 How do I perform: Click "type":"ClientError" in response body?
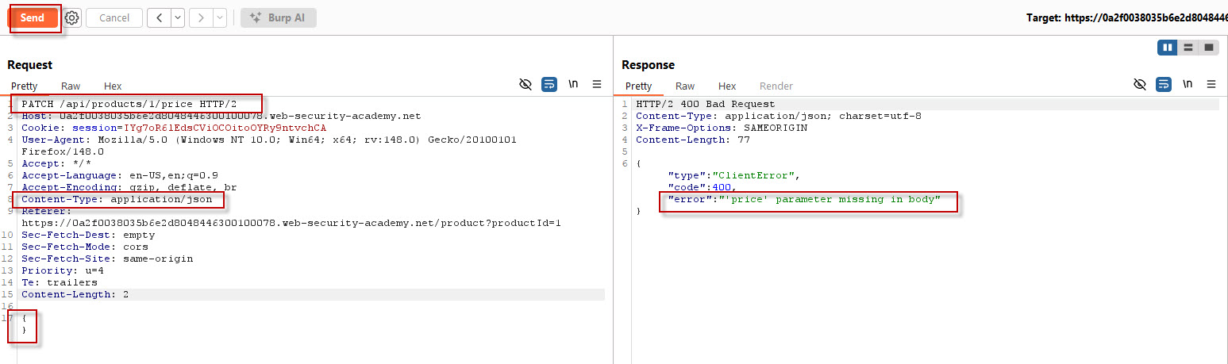tap(733, 175)
